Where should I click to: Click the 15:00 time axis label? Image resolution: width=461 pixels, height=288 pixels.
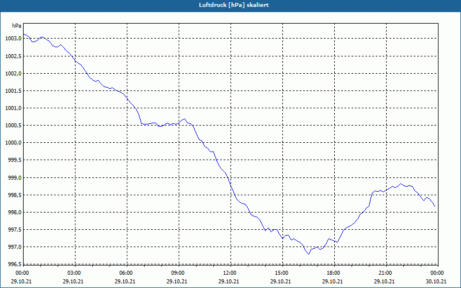pyautogui.click(x=282, y=273)
